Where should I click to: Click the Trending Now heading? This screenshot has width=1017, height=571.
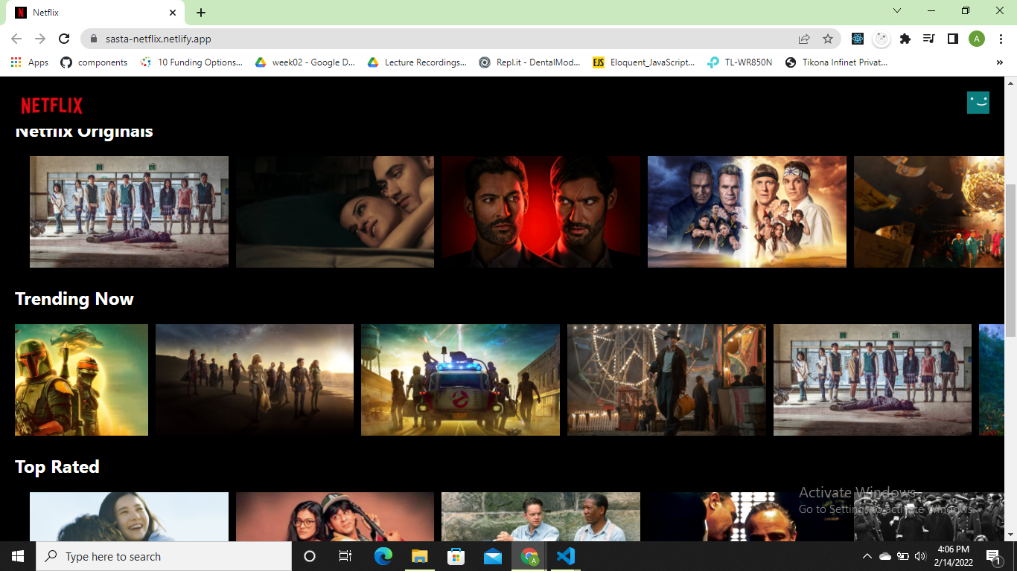pos(74,299)
